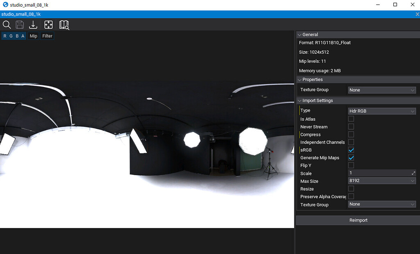This screenshot has width=420, height=254.
Task: Toggle the Filter preview button
Action: coord(47,36)
